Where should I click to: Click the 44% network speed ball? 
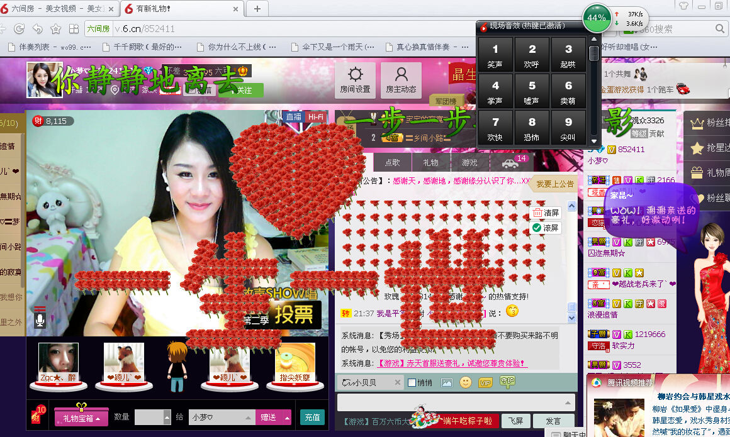(x=597, y=18)
